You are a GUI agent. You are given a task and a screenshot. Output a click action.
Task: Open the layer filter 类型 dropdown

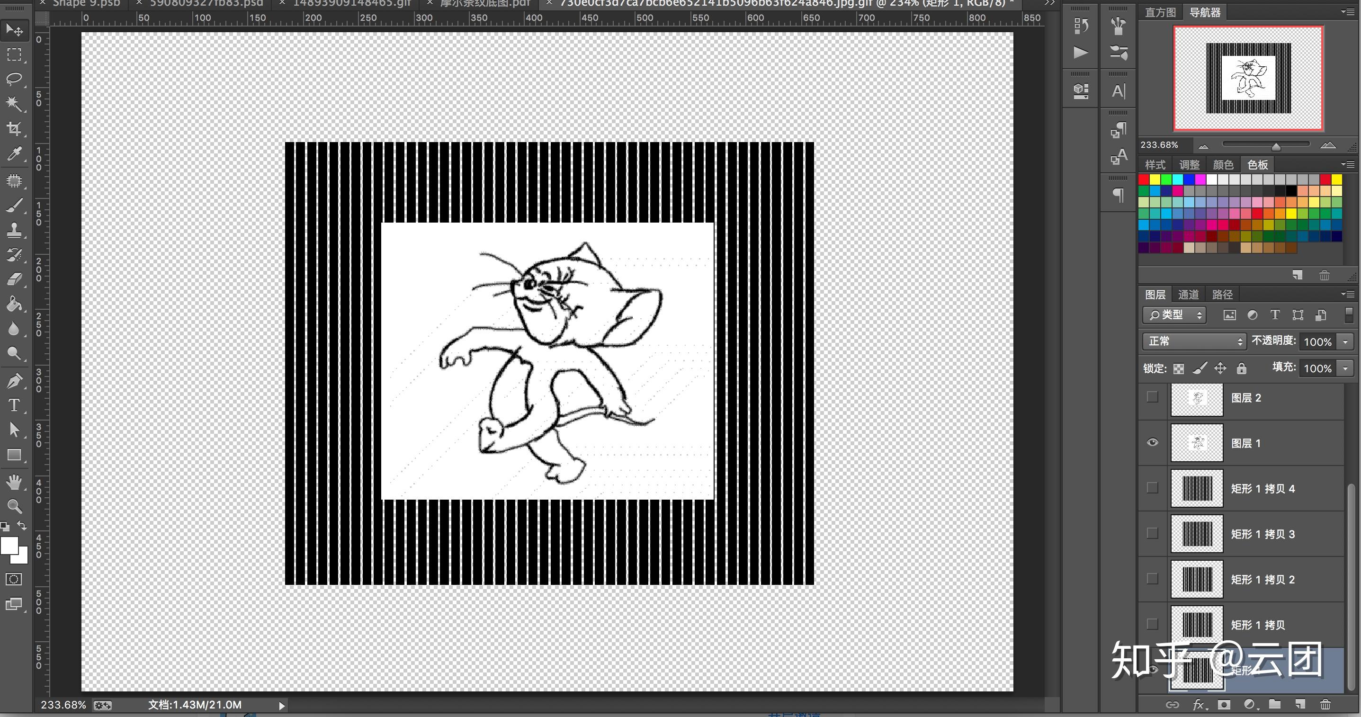pyautogui.click(x=1174, y=315)
